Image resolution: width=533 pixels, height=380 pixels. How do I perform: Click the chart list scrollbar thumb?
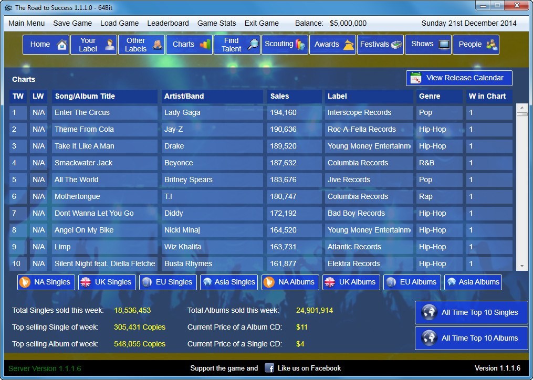pyautogui.click(x=522, y=114)
